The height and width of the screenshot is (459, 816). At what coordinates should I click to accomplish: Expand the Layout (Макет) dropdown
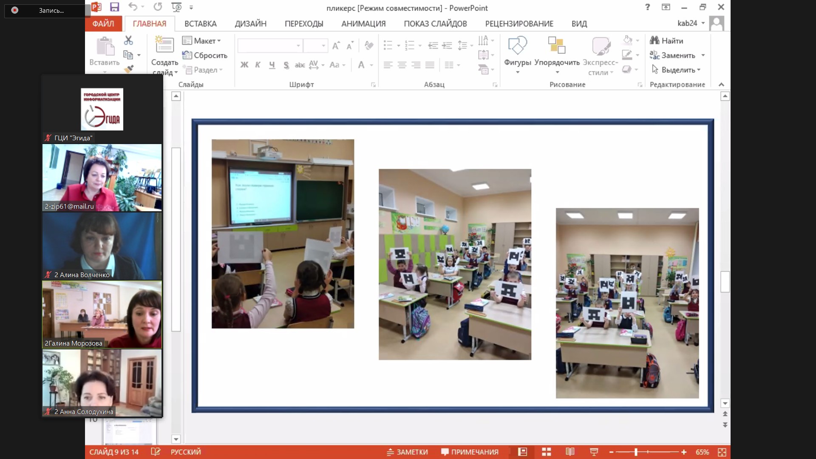click(x=202, y=41)
